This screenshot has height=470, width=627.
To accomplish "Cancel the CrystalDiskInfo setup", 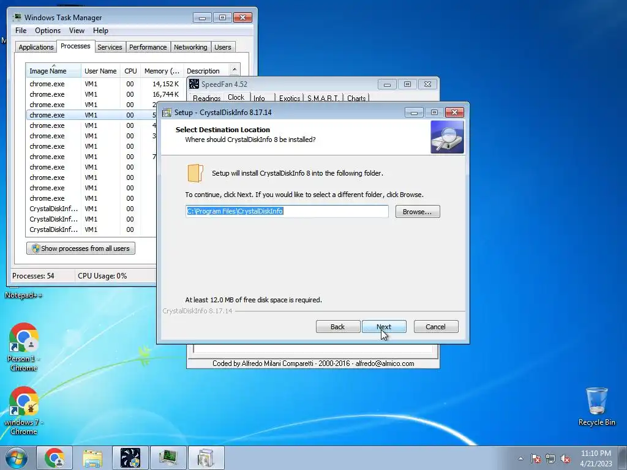I will [x=436, y=327].
